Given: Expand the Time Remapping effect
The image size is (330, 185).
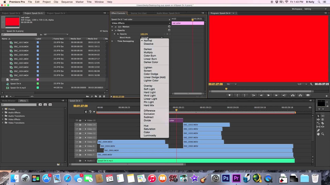Looking at the screenshot, I should (112, 41).
